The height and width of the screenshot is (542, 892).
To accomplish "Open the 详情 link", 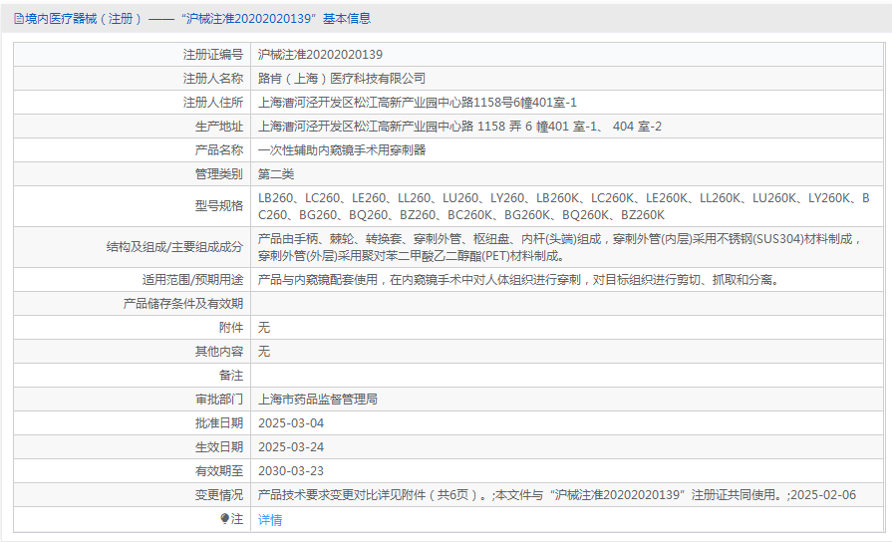I will [x=270, y=519].
